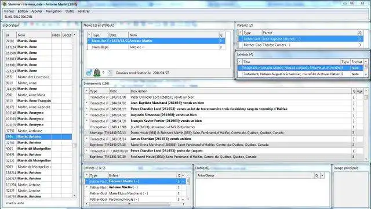Open the Fratrie header dropdown next to Q
The height and width of the screenshot is (209, 371).
(322, 175)
